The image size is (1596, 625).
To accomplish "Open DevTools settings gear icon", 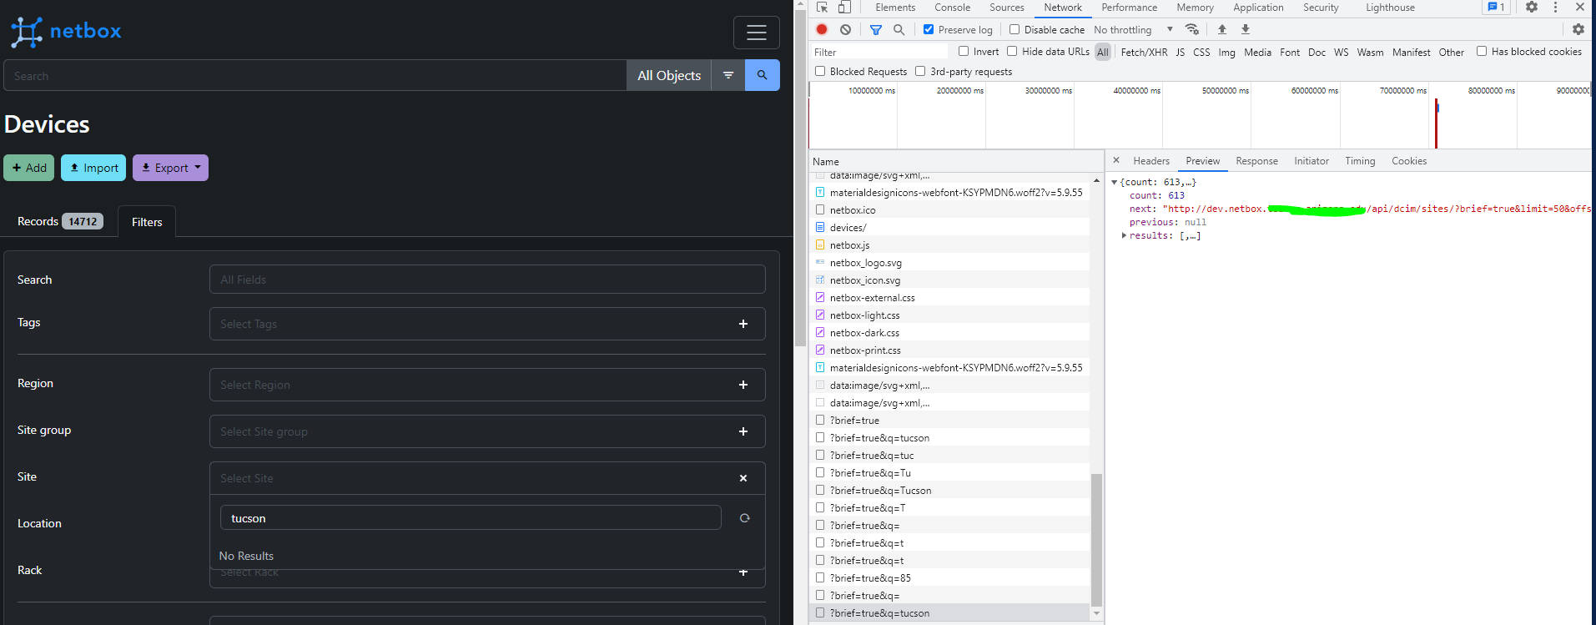I will tap(1532, 7).
